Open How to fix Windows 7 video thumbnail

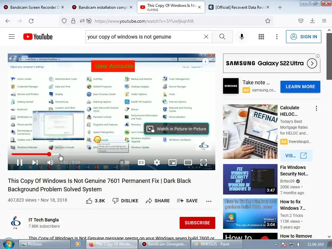point(250,213)
